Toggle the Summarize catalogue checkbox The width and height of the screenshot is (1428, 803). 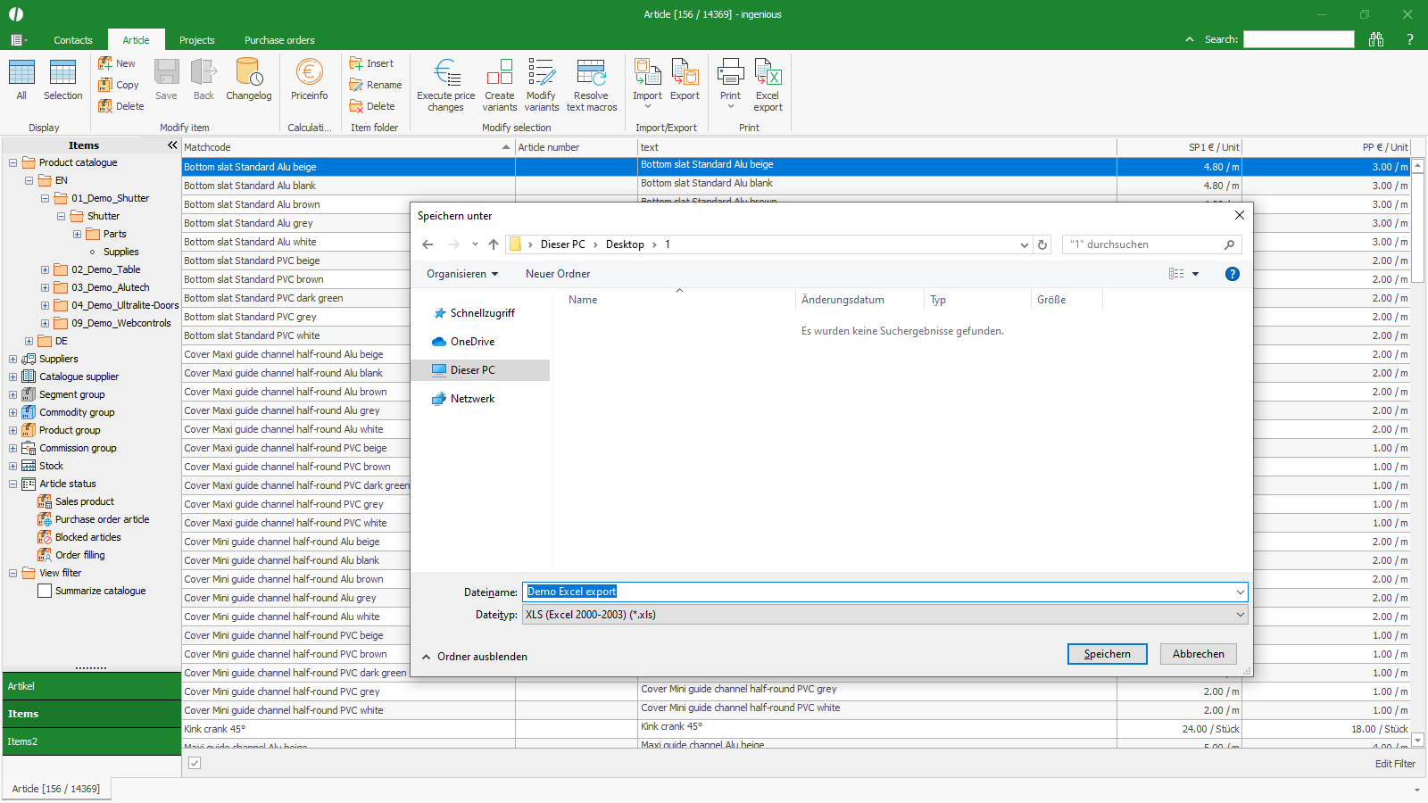coord(45,591)
